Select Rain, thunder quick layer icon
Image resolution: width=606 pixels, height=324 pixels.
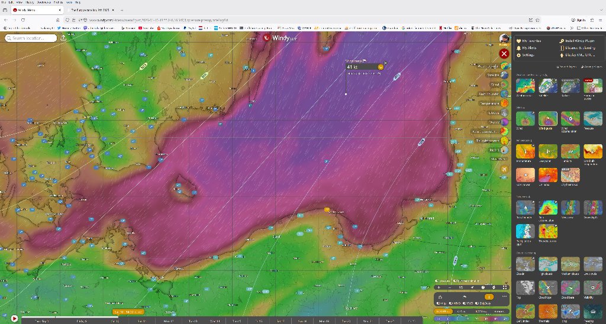pyautogui.click(x=504, y=93)
